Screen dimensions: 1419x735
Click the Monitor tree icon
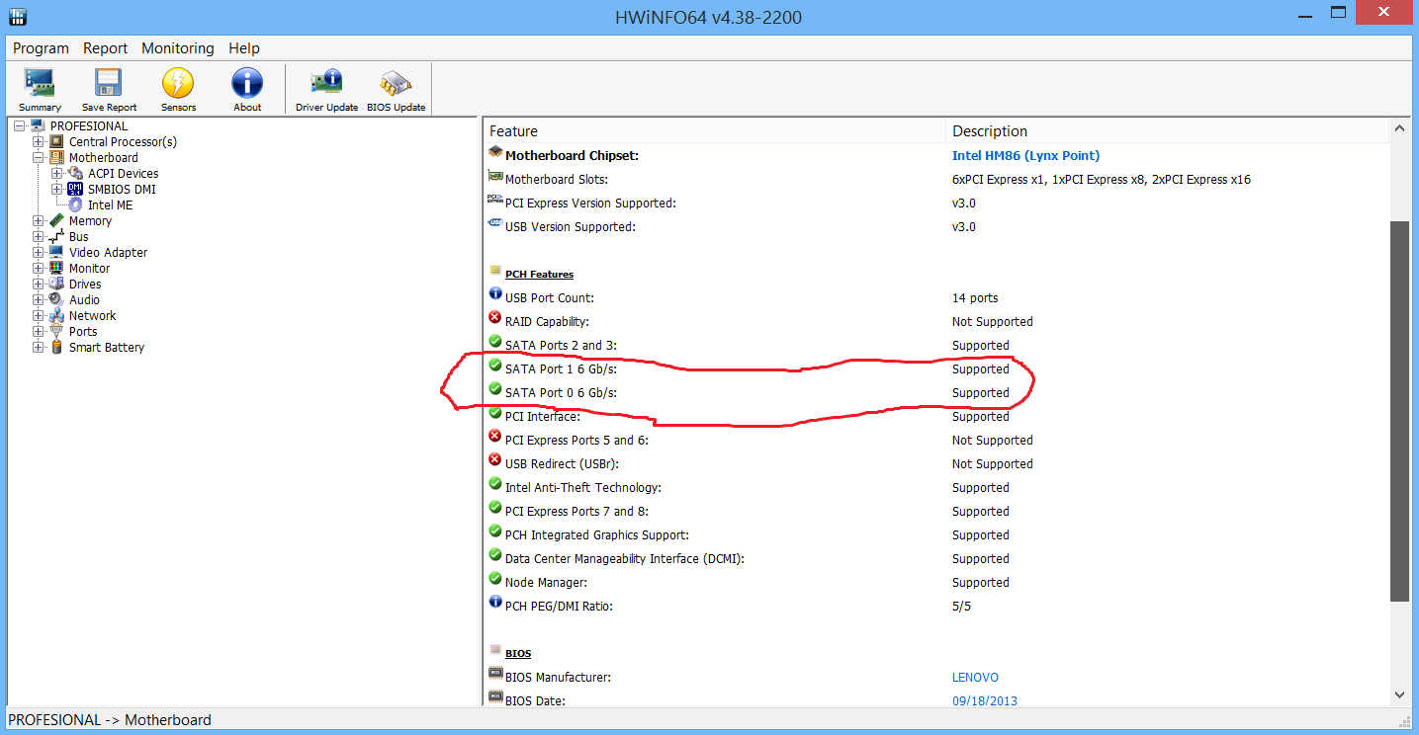[x=57, y=268]
